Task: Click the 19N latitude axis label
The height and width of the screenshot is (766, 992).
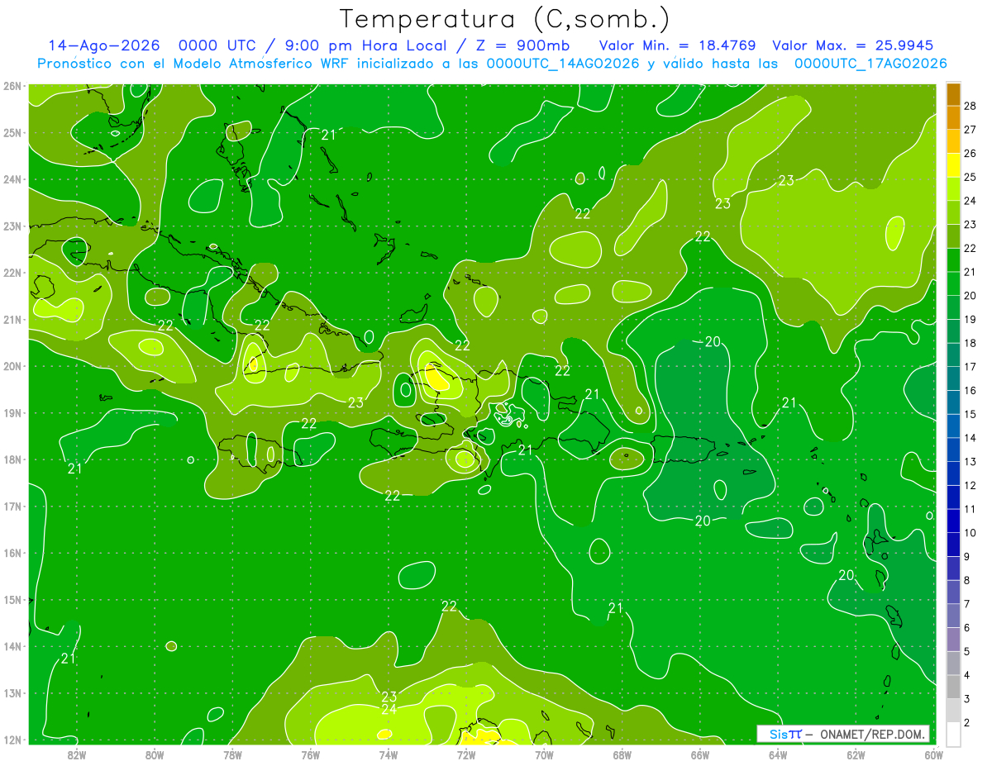Action: (12, 413)
